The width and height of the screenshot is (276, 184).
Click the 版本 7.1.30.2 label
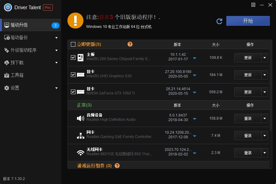point(14,179)
